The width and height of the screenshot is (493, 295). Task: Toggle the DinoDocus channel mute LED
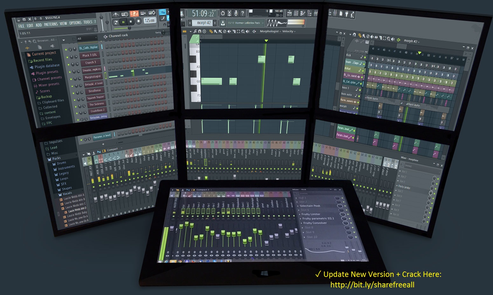tap(73, 93)
